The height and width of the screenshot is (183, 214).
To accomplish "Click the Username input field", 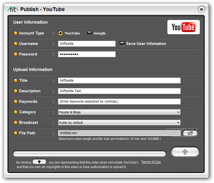I will (x=87, y=44).
